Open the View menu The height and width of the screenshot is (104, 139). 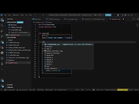(22, 15)
